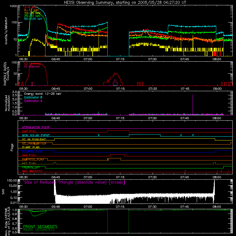Image resolution: width=236 pixels, height=236 pixels.
Task: Select the '3-6 keV' legend entry
Action: [x=30, y=7]
